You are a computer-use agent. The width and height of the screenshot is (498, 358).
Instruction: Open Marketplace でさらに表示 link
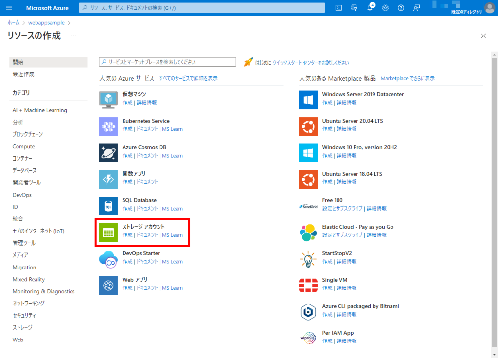point(408,78)
